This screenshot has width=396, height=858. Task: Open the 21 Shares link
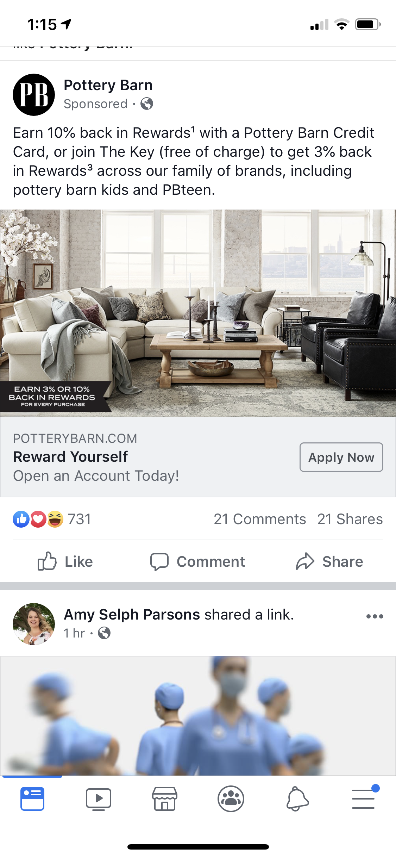coord(350,519)
